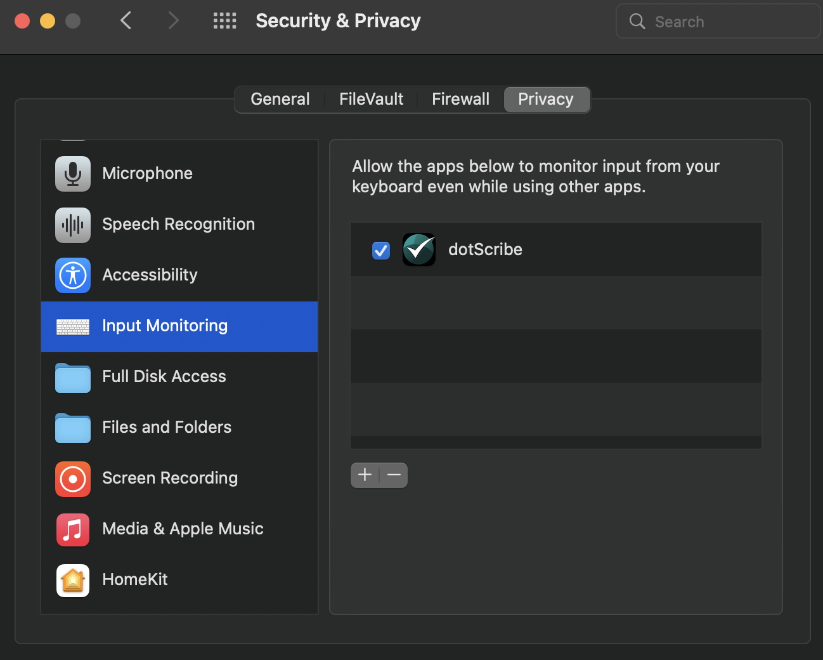Viewport: 823px width, 660px height.
Task: Uncheck the dotScribe checkbox
Action: click(x=381, y=251)
